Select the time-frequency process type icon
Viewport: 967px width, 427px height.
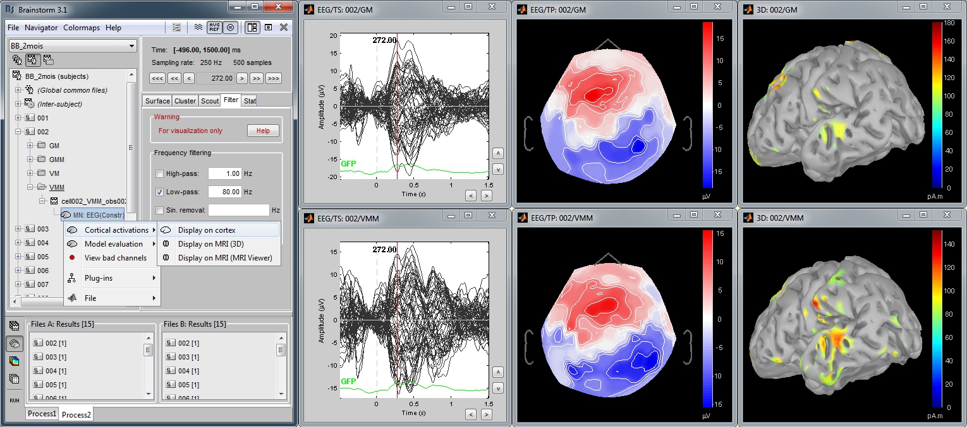click(x=14, y=361)
